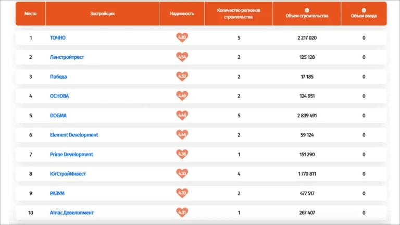Click the 4.36 heart rating icon
The width and height of the screenshot is (400, 225).
(x=182, y=154)
